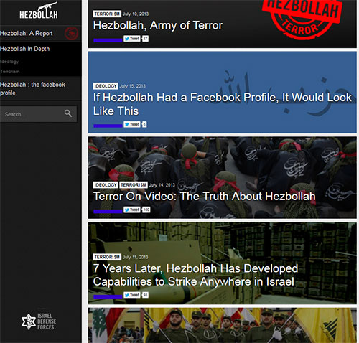Click date July 14, 2013

coord(162,185)
